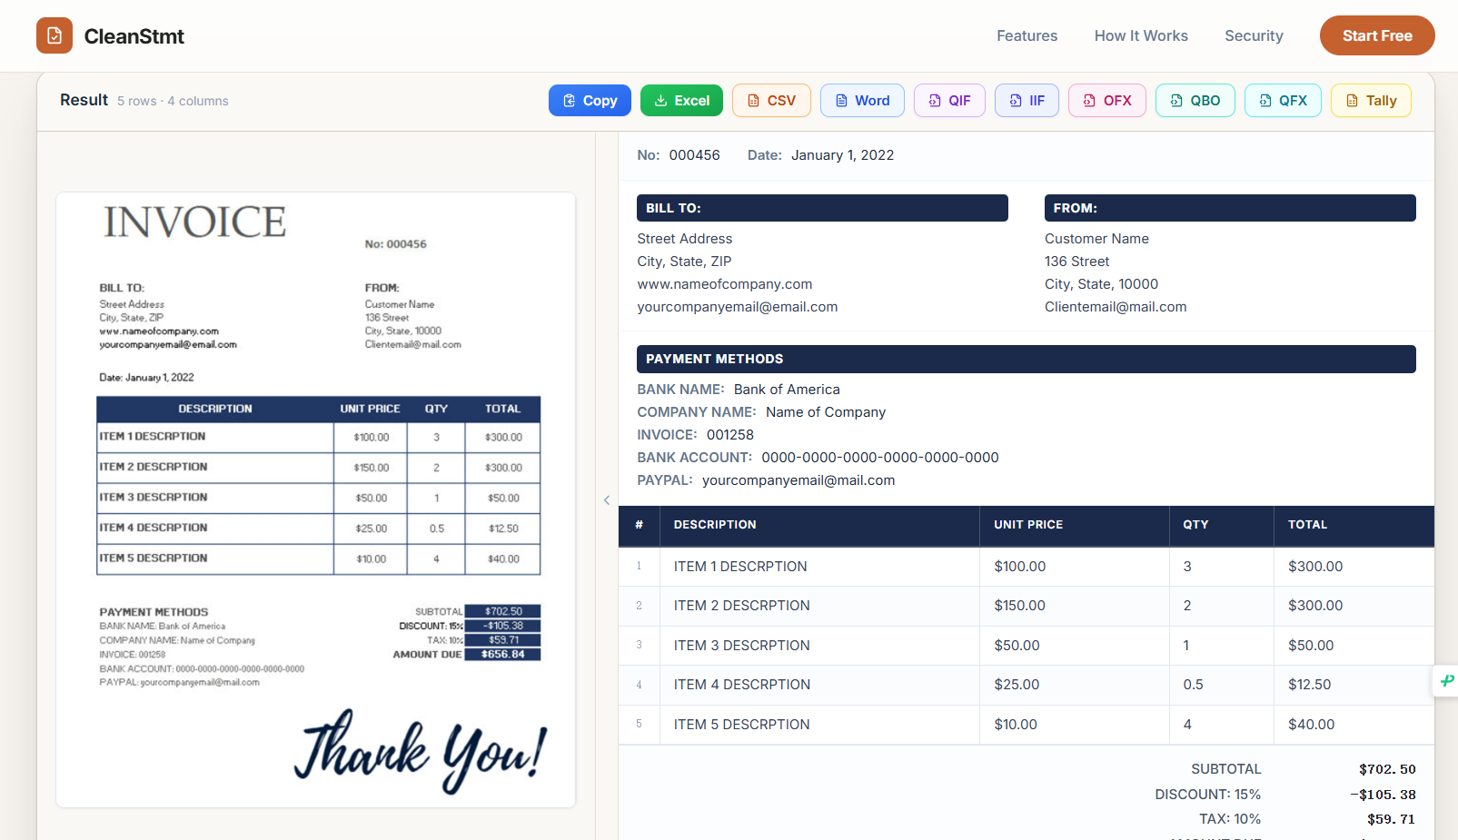Click the invoice preview thumbnail image
Viewport: 1458px width, 840px height.
click(x=315, y=499)
